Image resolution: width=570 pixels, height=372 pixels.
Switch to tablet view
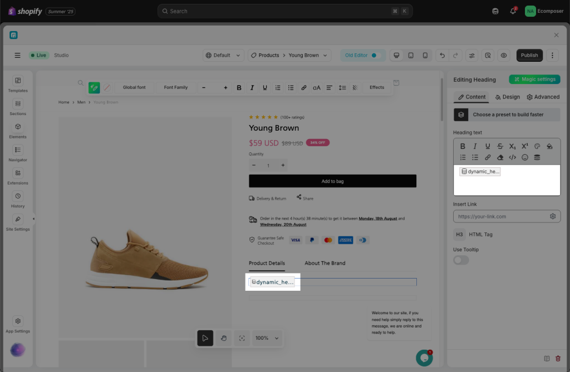(411, 55)
